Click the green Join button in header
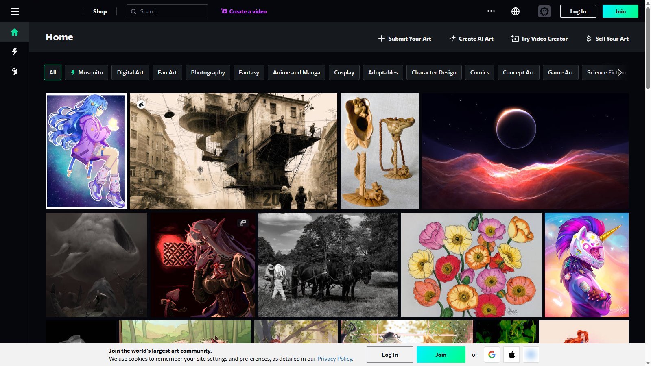This screenshot has height=366, width=651. click(x=620, y=11)
